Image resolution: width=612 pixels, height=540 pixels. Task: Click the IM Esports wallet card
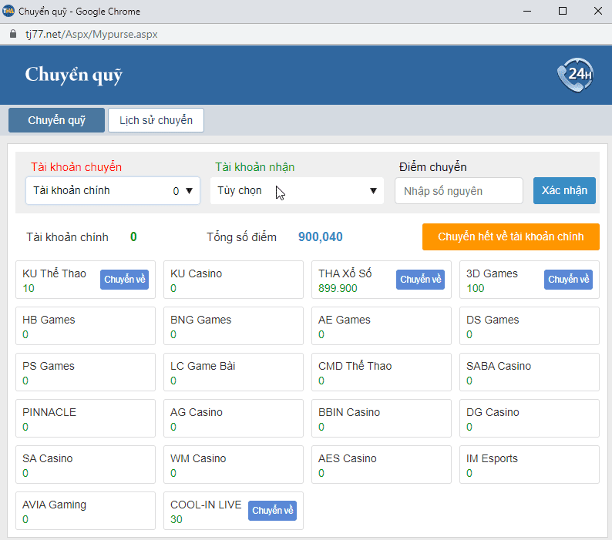530,465
